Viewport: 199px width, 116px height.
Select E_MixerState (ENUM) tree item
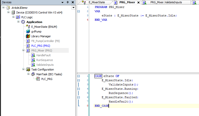pos(44,27)
